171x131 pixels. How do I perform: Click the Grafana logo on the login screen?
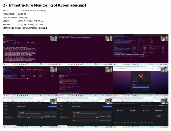click(141, 75)
